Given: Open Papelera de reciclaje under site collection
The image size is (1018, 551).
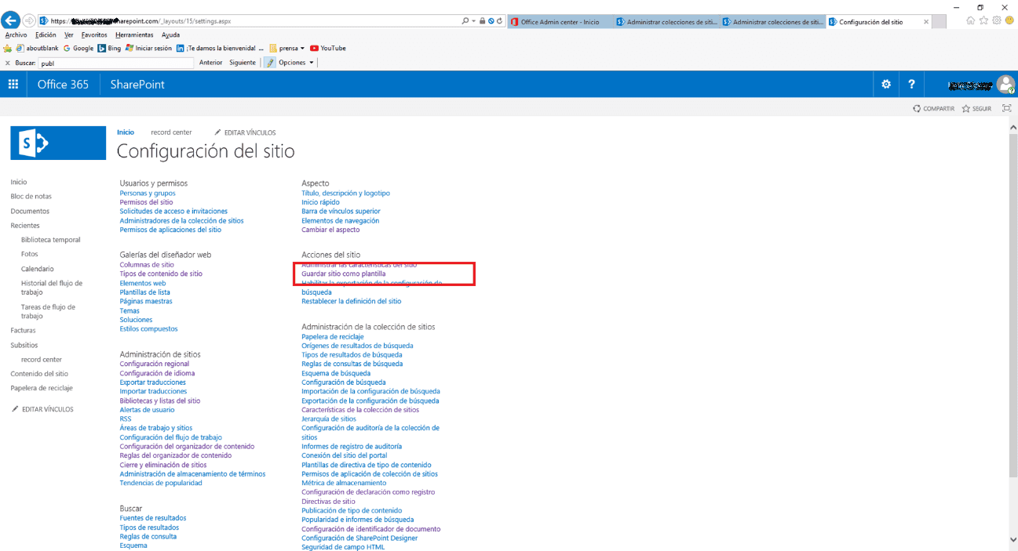Looking at the screenshot, I should tap(333, 337).
